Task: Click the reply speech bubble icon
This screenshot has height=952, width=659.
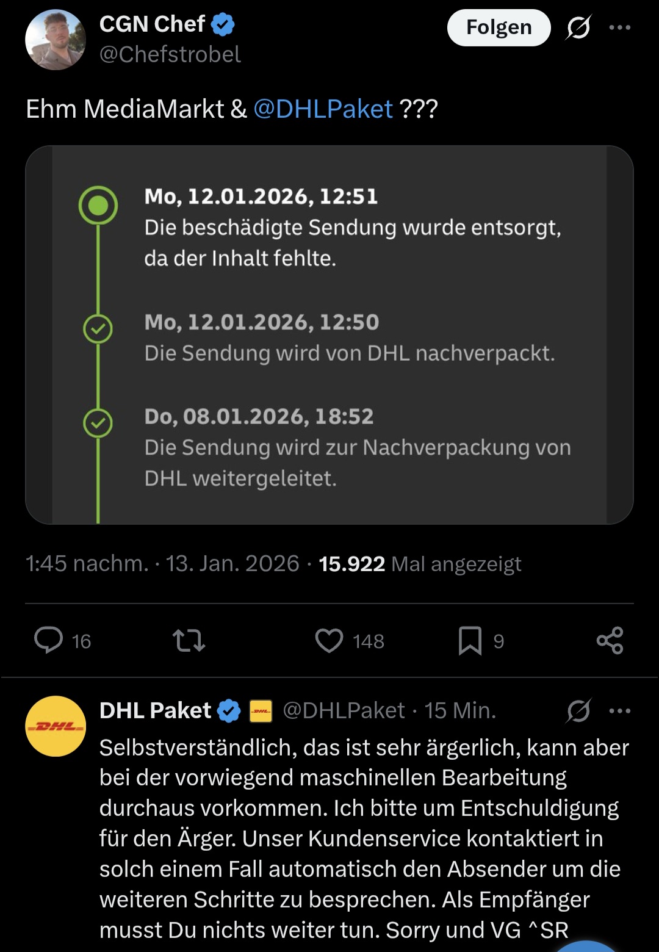Action: (x=49, y=641)
